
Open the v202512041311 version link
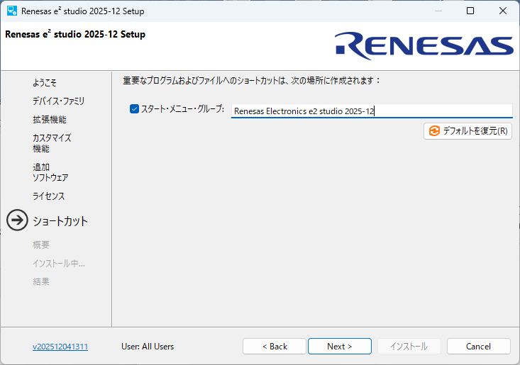coord(60,347)
